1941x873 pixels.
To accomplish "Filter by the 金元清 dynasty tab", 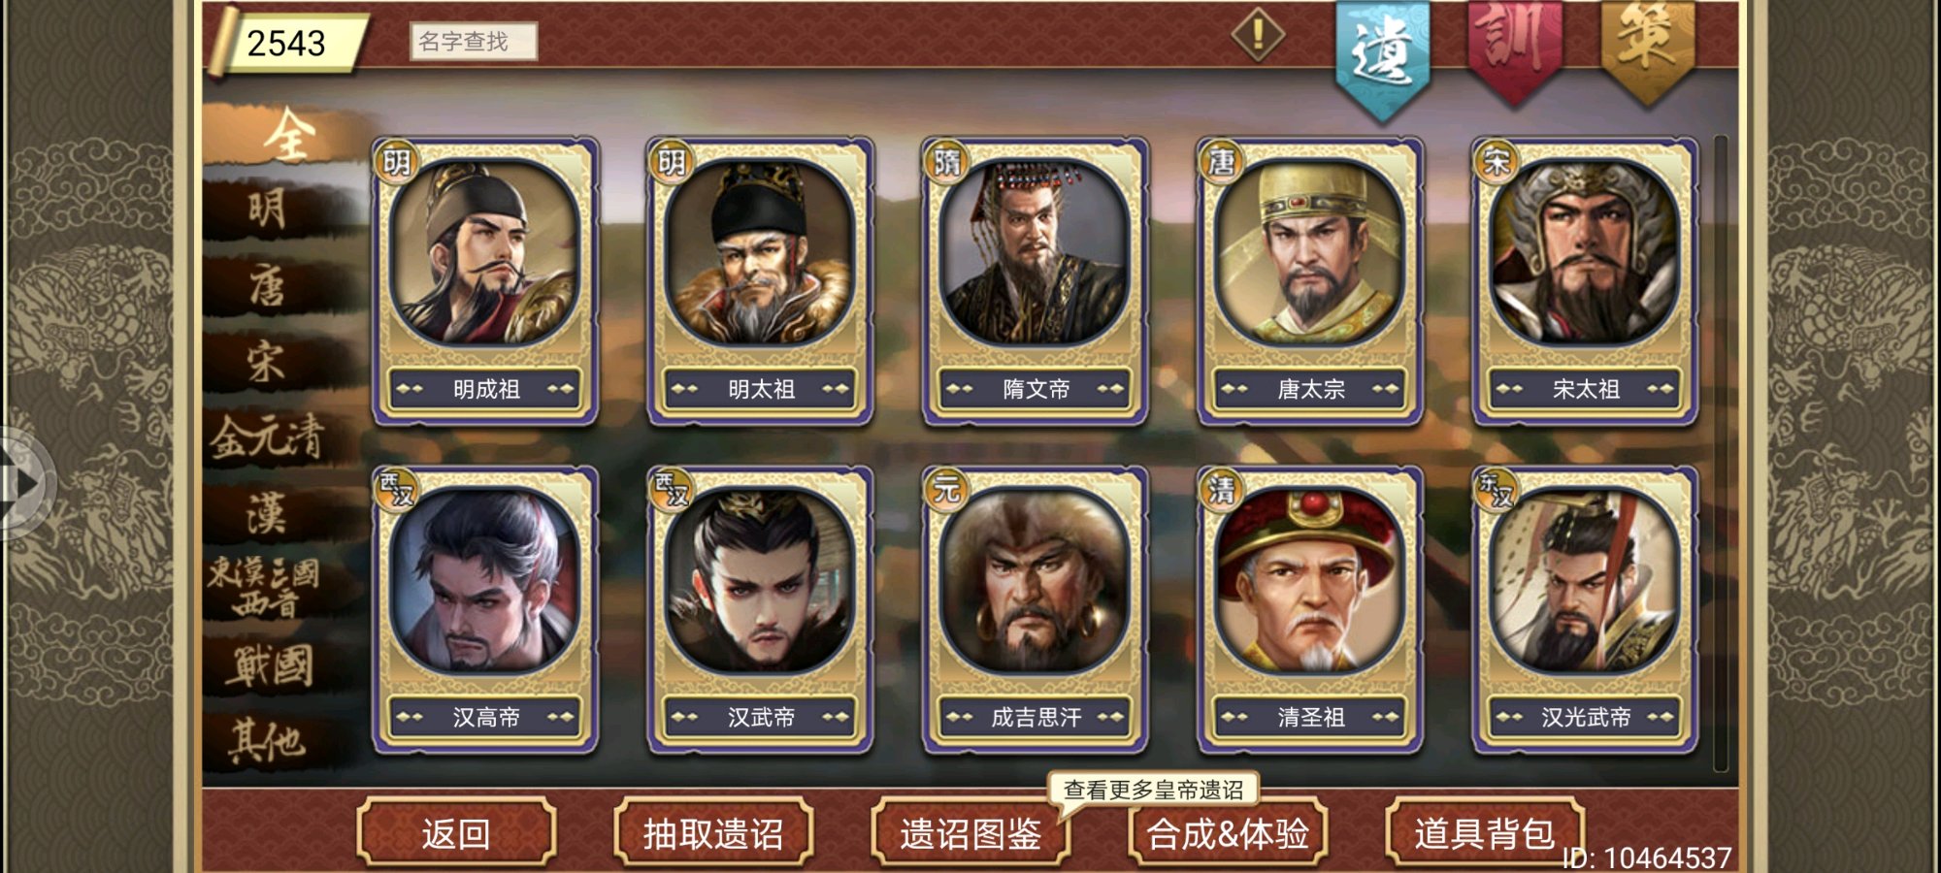I will pyautogui.click(x=267, y=436).
